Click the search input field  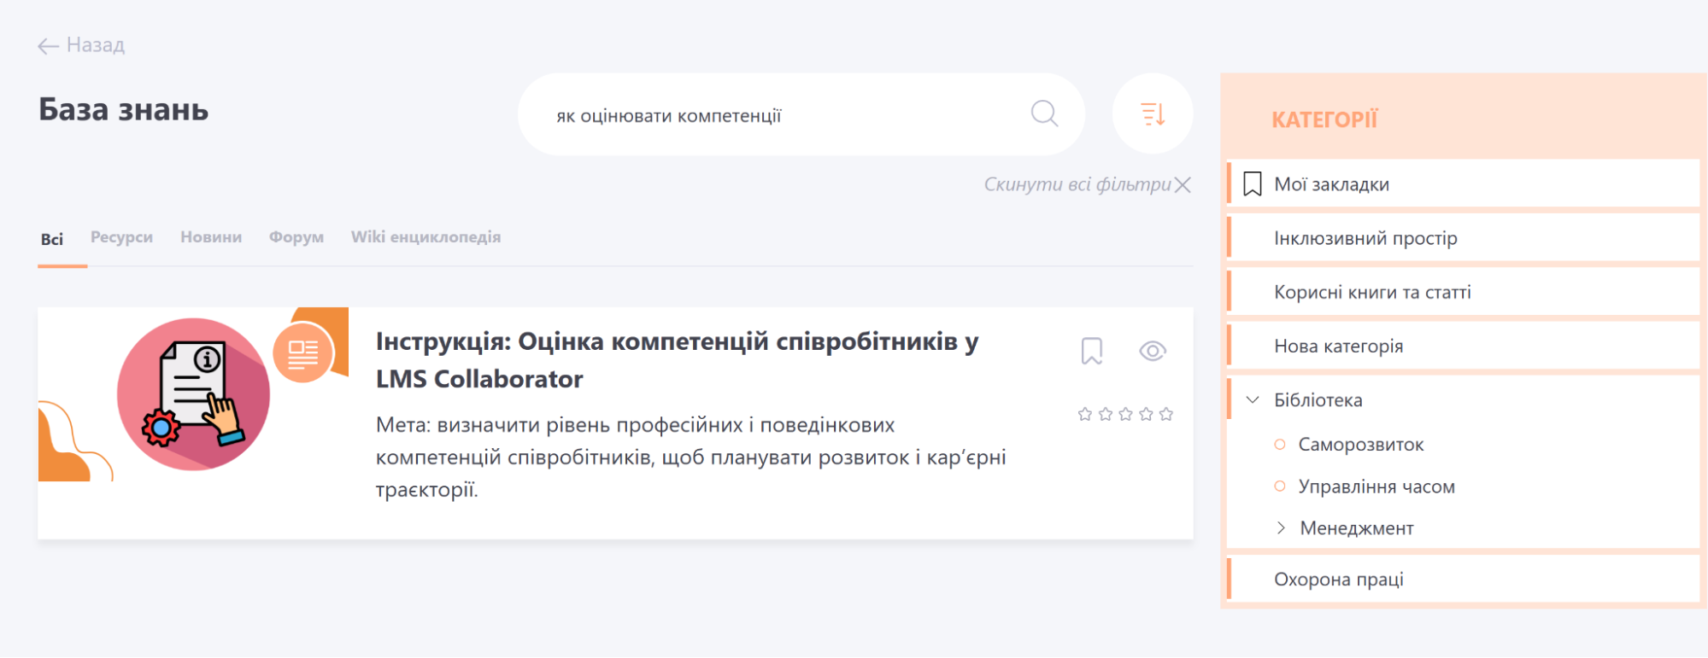pyautogui.click(x=778, y=115)
